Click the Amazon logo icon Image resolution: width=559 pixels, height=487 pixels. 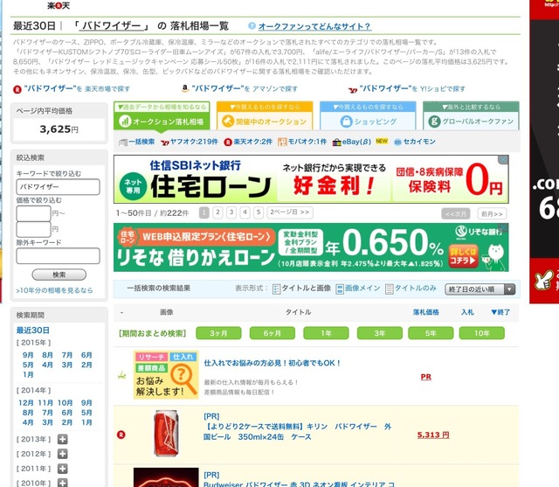[x=185, y=88]
